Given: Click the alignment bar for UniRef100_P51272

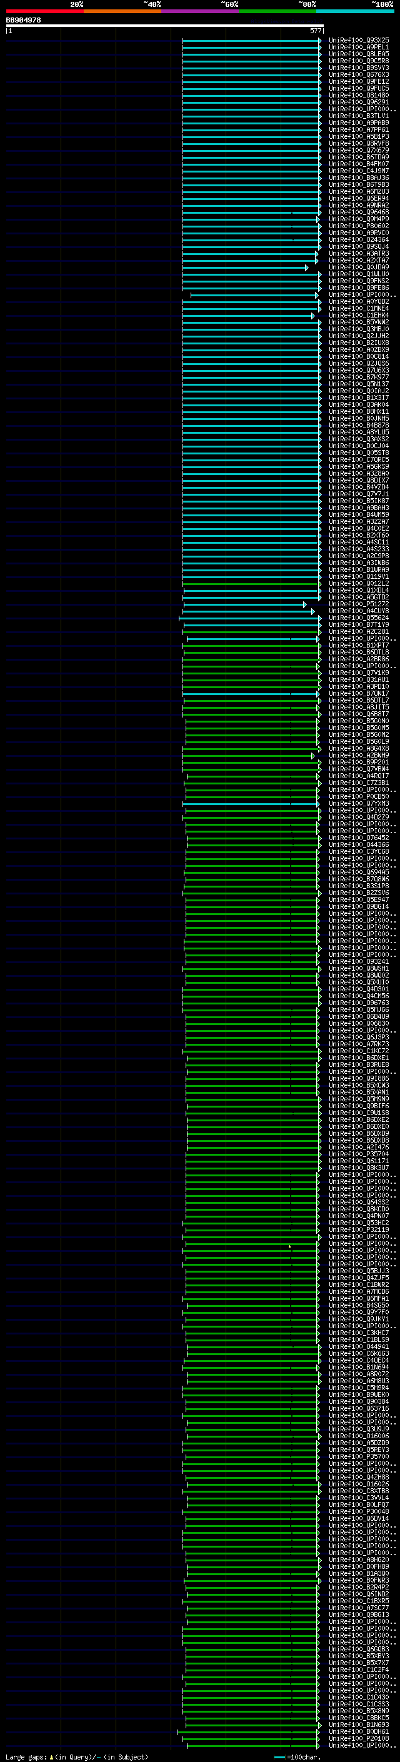Looking at the screenshot, I should [245, 604].
